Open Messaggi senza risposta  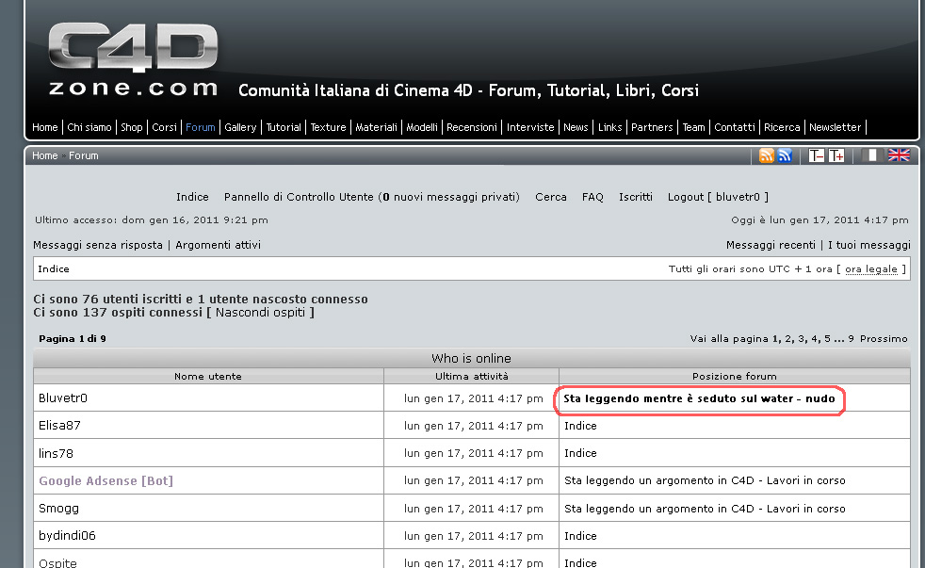[x=98, y=245]
